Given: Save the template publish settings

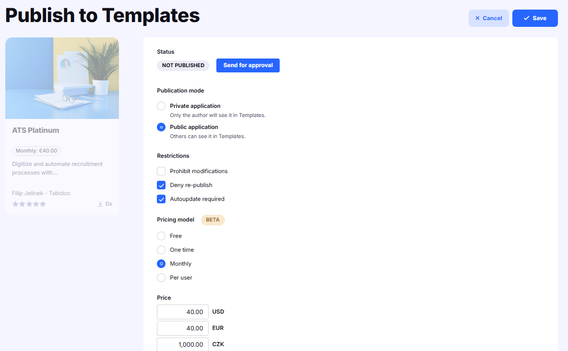Looking at the screenshot, I should point(535,18).
